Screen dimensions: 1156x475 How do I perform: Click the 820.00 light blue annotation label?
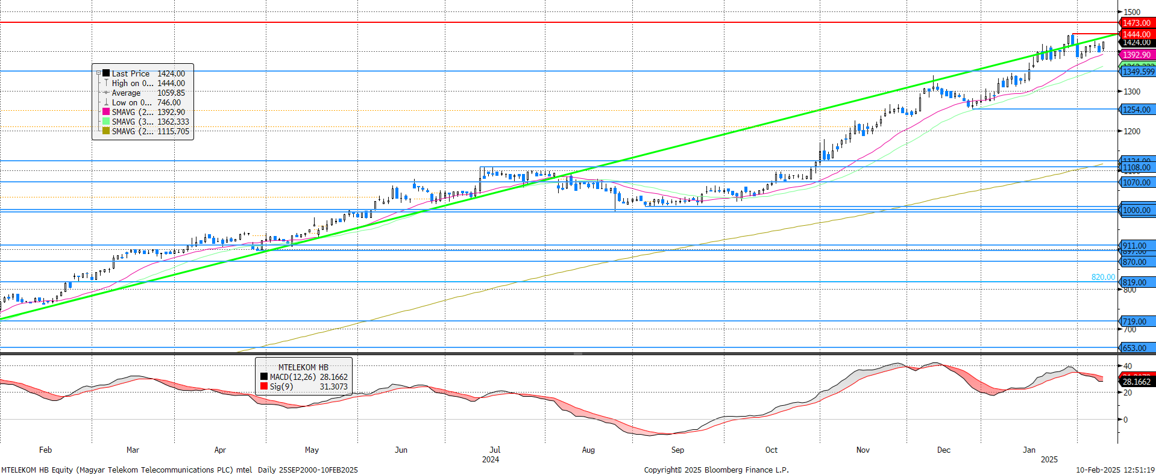1103,277
